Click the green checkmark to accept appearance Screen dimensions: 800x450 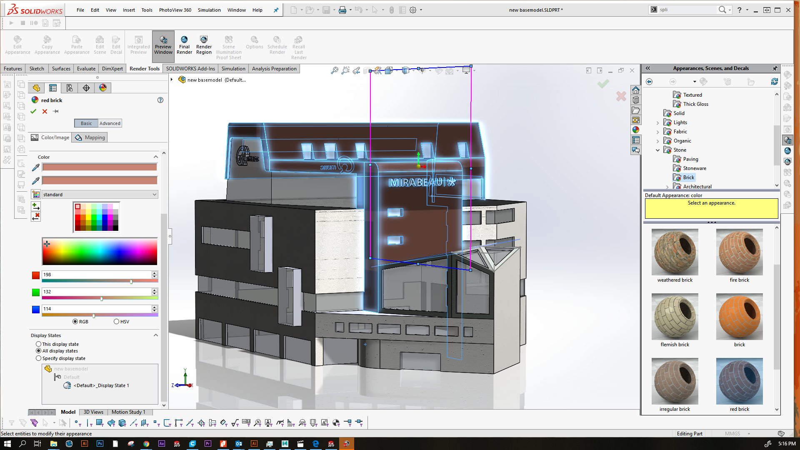[33, 111]
